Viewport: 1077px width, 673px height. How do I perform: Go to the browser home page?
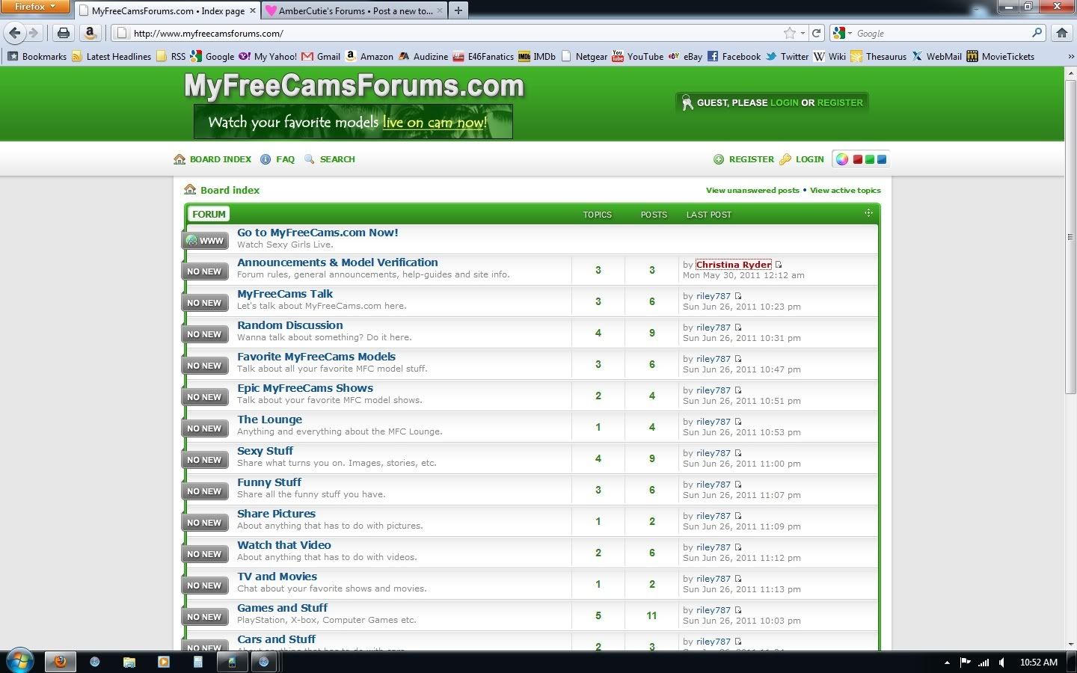pyautogui.click(x=1061, y=33)
